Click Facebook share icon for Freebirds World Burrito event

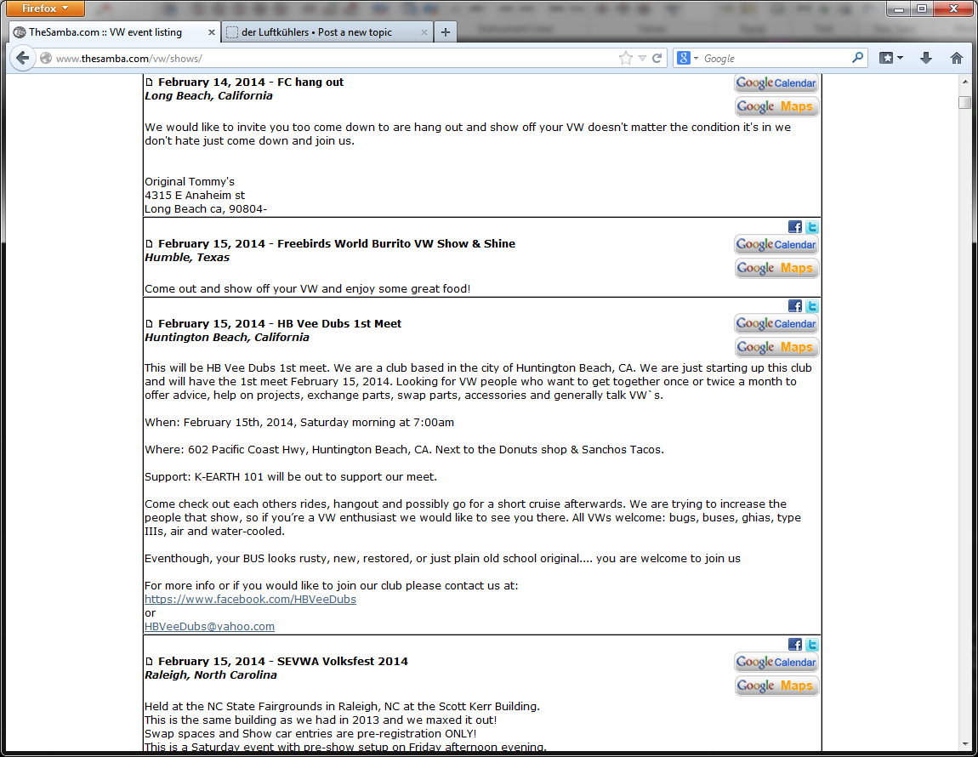click(795, 227)
